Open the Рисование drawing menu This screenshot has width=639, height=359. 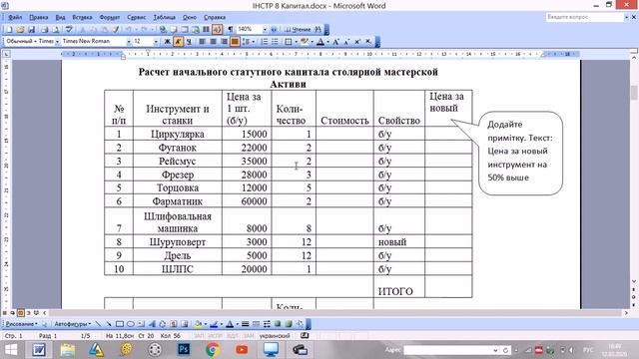tap(22, 324)
